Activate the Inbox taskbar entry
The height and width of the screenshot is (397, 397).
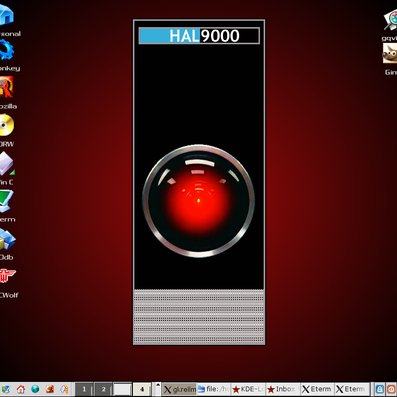[x=283, y=389]
